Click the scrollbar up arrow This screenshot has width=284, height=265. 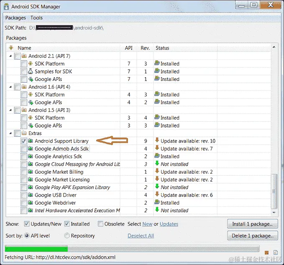[274, 47]
